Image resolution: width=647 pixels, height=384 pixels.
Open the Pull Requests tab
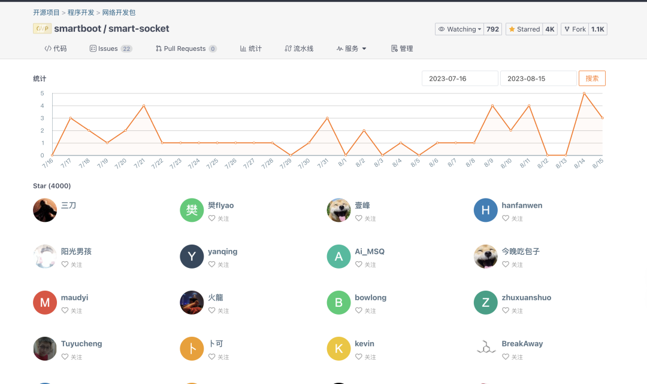pos(186,48)
